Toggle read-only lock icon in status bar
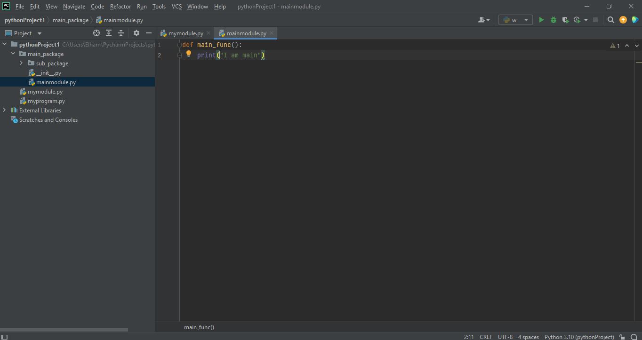Image resolution: width=642 pixels, height=340 pixels. tap(622, 337)
